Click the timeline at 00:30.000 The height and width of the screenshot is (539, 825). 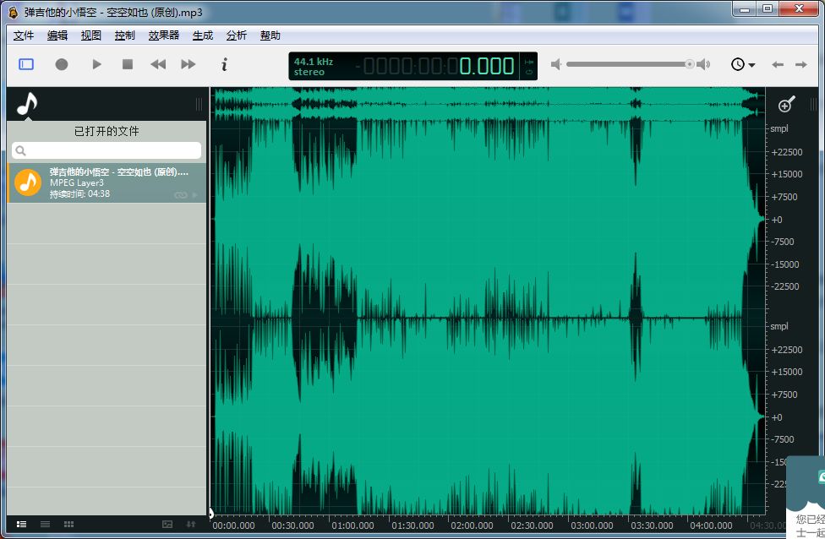(292, 525)
